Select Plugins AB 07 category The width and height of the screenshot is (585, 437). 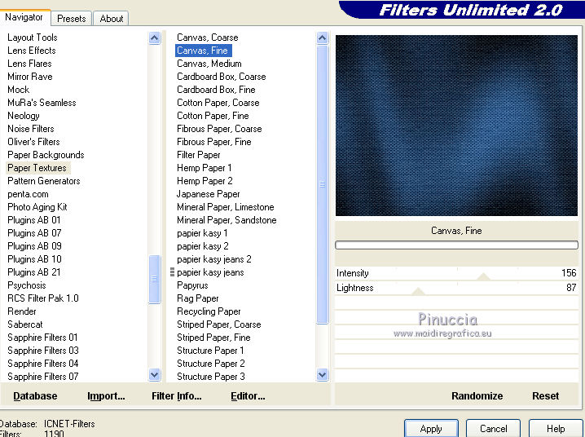coord(34,233)
